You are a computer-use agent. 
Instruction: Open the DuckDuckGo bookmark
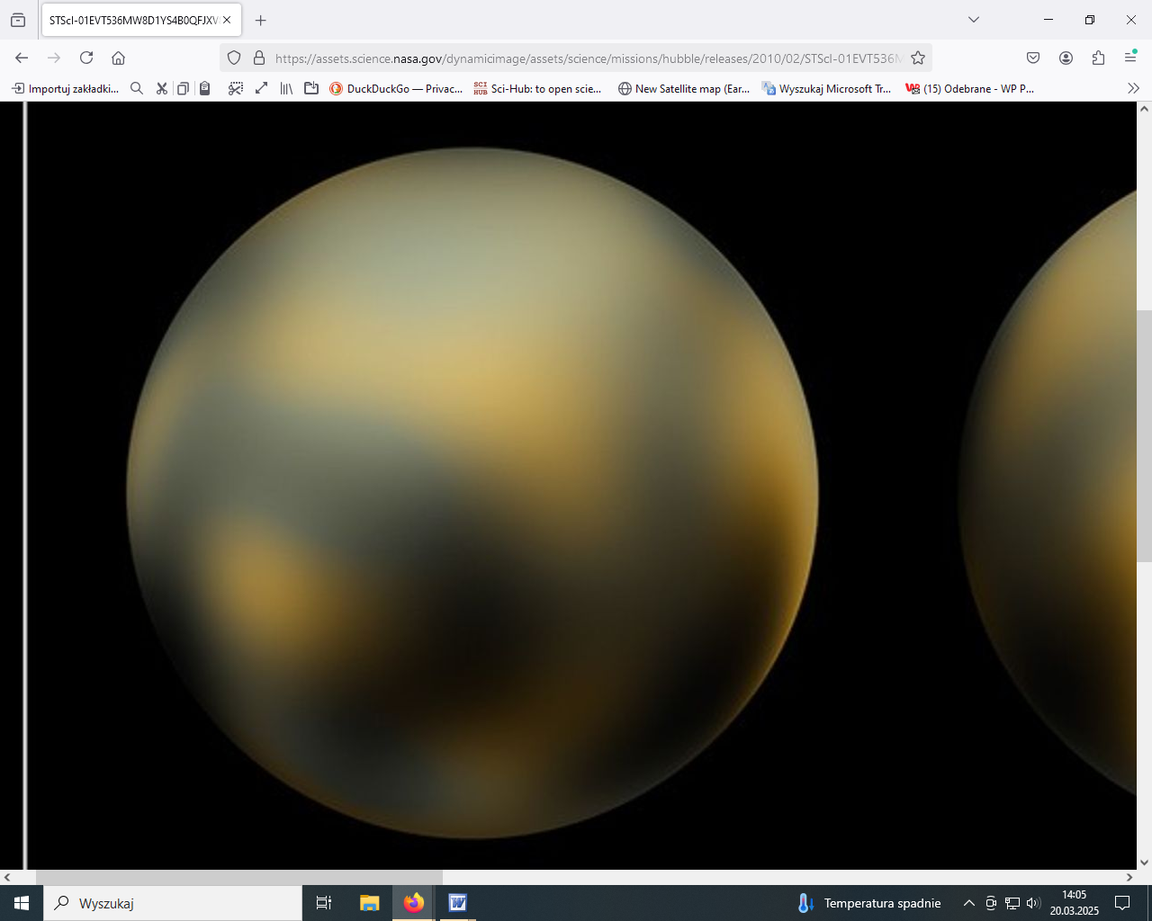(396, 88)
